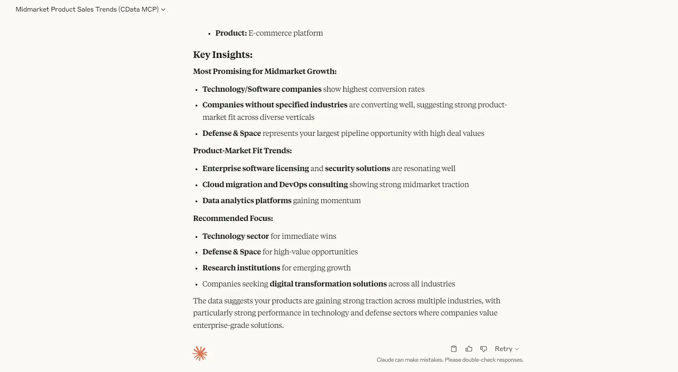Screen dimensions: 678x372
Task: Toggle negative feedback on this answer
Action: pos(483,348)
